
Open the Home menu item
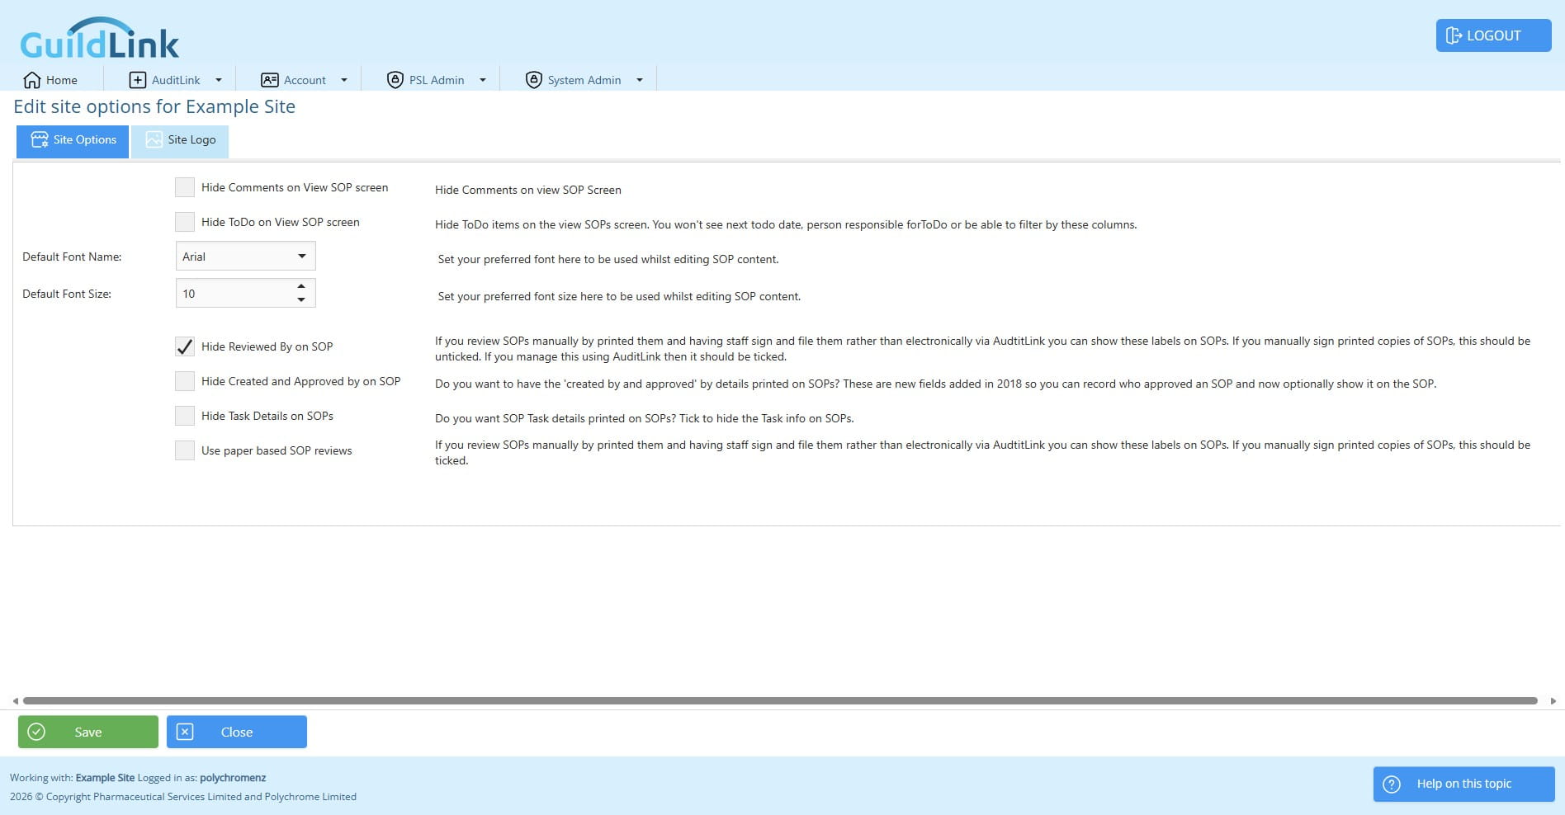pos(50,80)
